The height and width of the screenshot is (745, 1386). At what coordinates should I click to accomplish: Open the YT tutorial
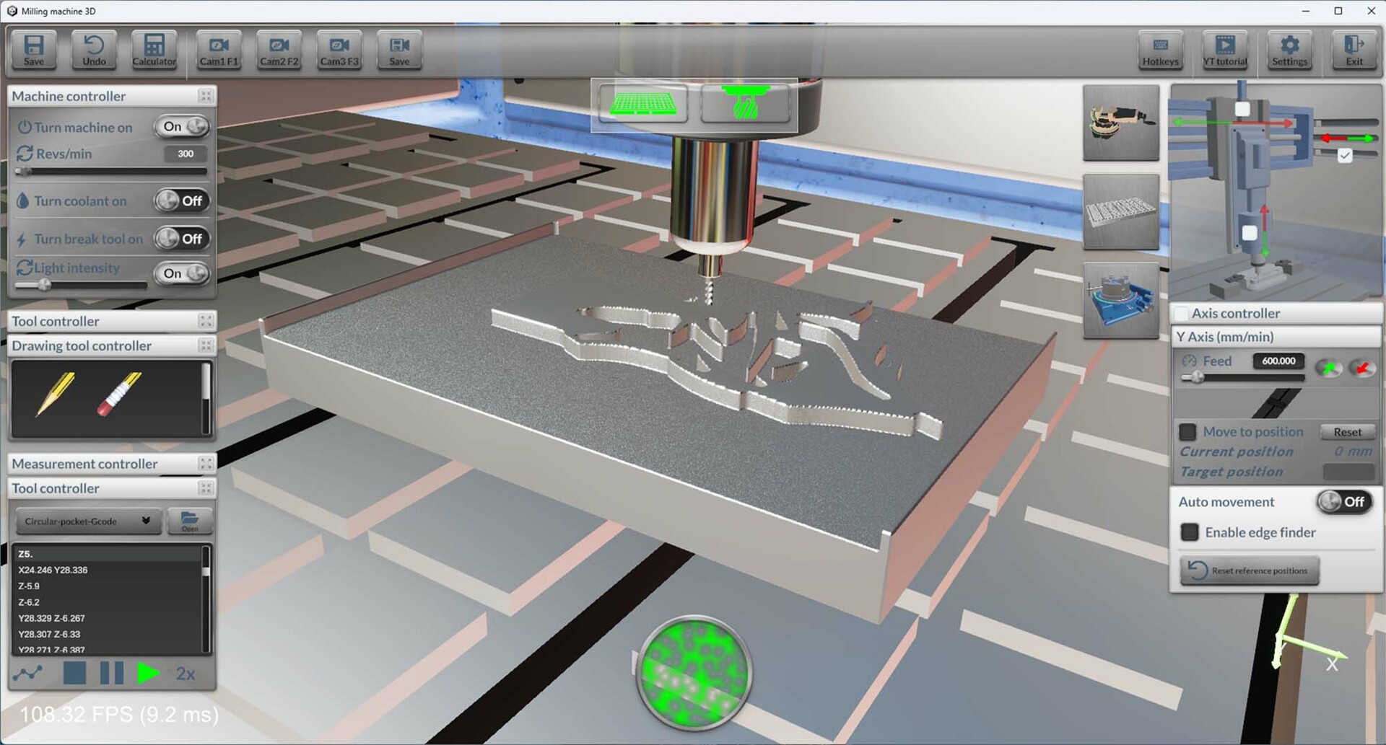[x=1224, y=50]
